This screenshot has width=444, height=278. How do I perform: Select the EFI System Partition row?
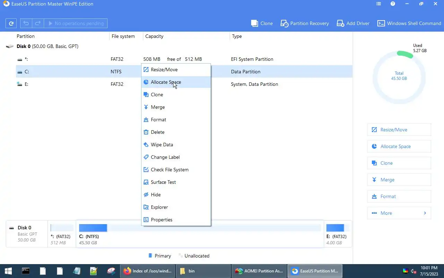pos(184,59)
